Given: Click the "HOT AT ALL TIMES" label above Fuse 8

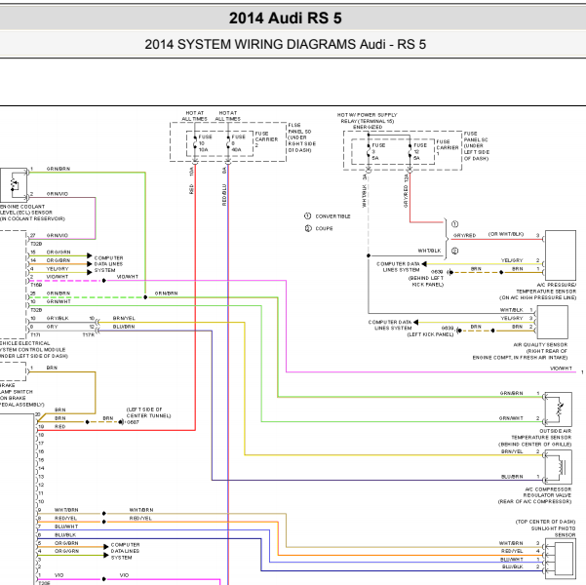Looking at the screenshot, I should pyautogui.click(x=227, y=116).
